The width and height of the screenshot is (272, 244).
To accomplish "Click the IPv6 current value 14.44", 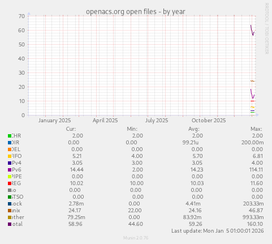I will click(77, 170).
